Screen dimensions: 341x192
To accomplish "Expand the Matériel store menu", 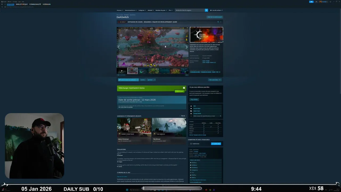I will (151, 10).
